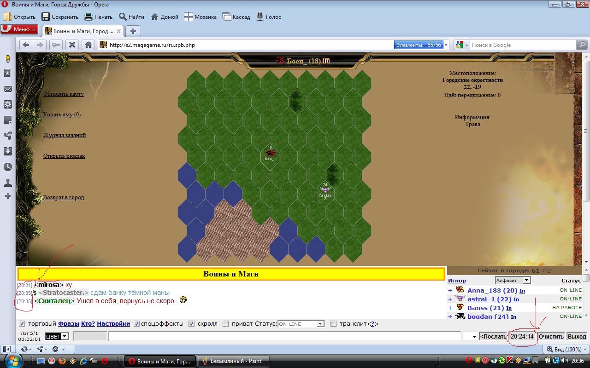The width and height of the screenshot is (590, 368).
Task: Click Возврат в город link
Action: pyautogui.click(x=64, y=197)
